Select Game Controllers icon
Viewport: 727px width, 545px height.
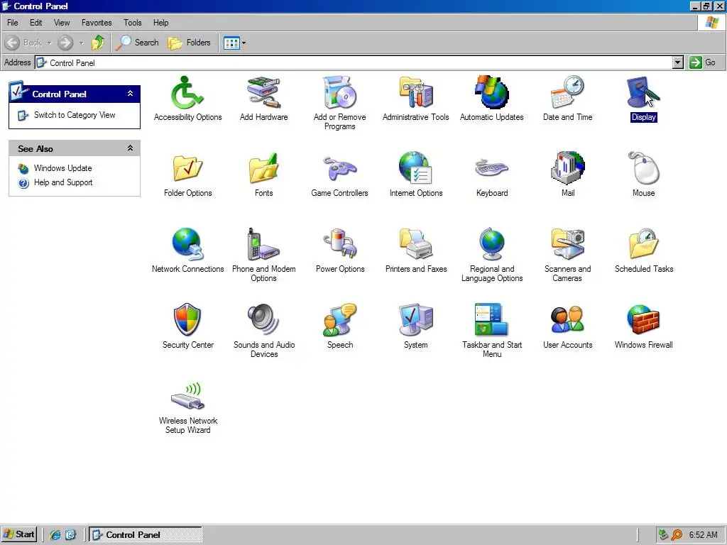click(339, 168)
